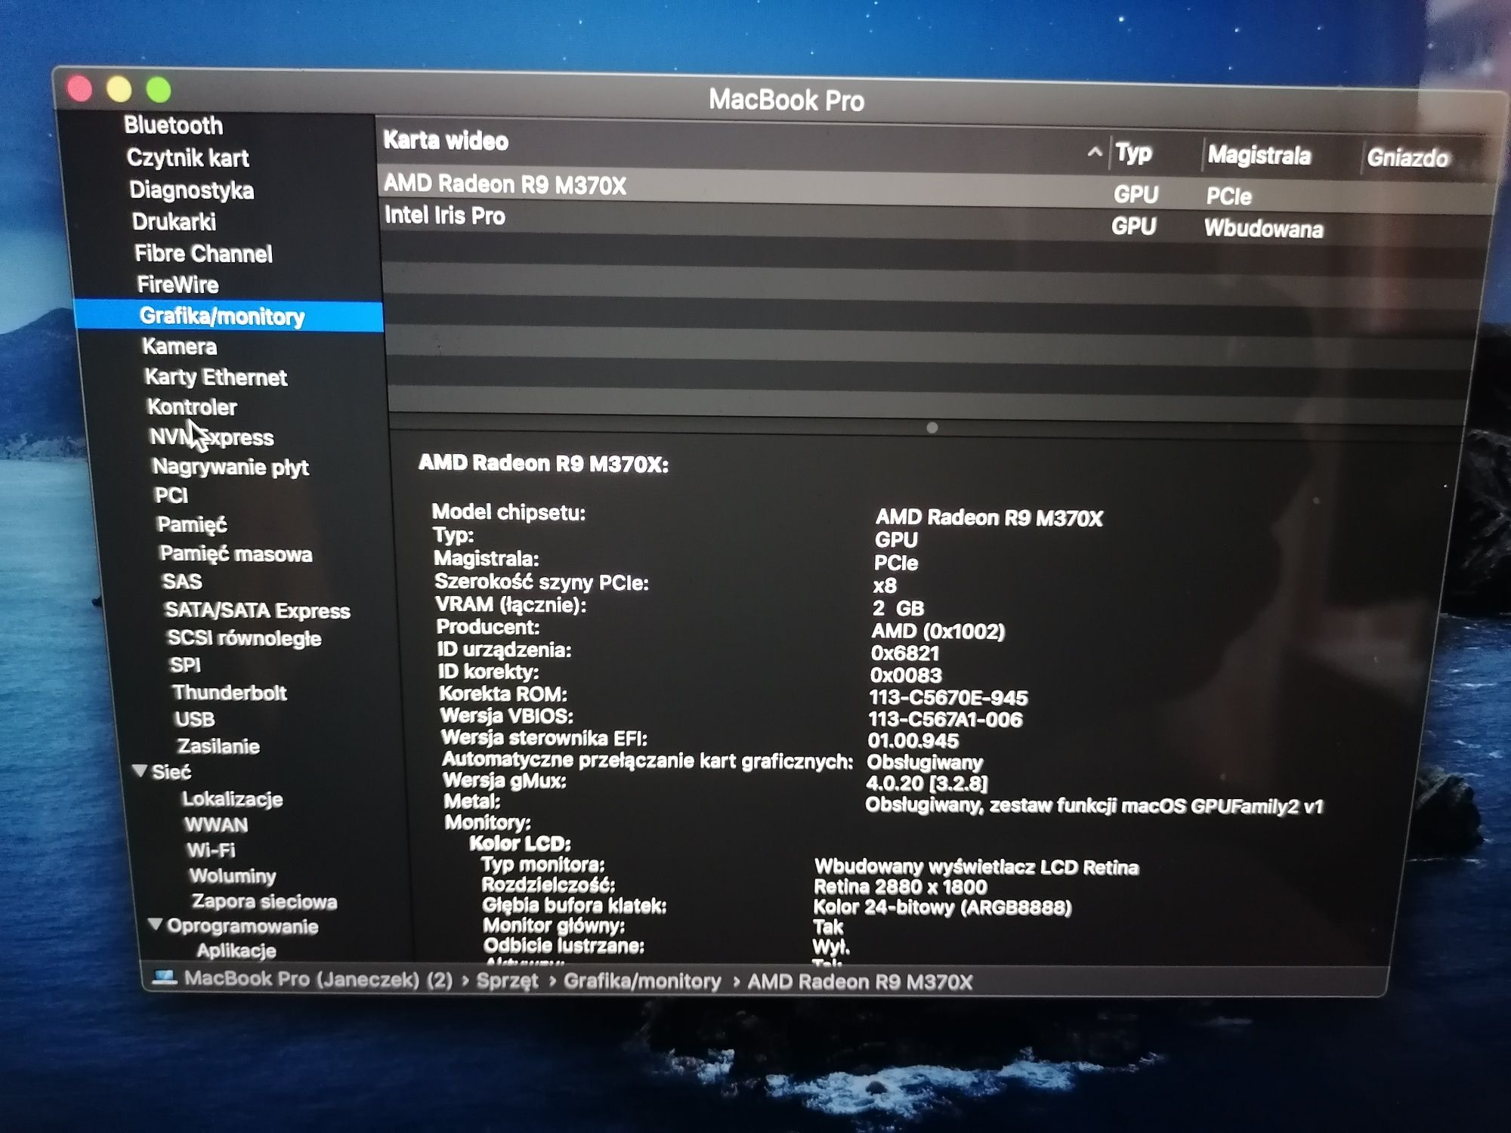Click the Wbudowana bus cell
Image resolution: width=1511 pixels, height=1133 pixels.
point(1263,229)
